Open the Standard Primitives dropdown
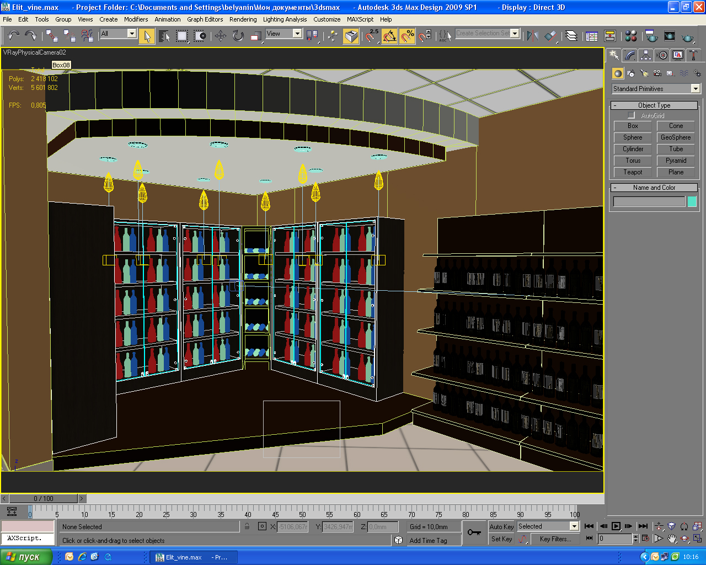 655,89
